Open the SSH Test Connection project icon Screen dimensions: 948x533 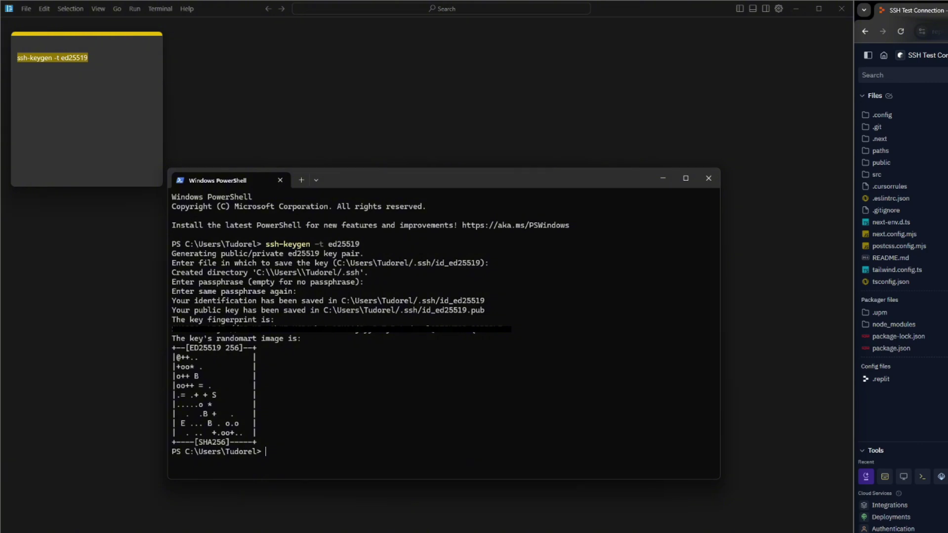(901, 55)
